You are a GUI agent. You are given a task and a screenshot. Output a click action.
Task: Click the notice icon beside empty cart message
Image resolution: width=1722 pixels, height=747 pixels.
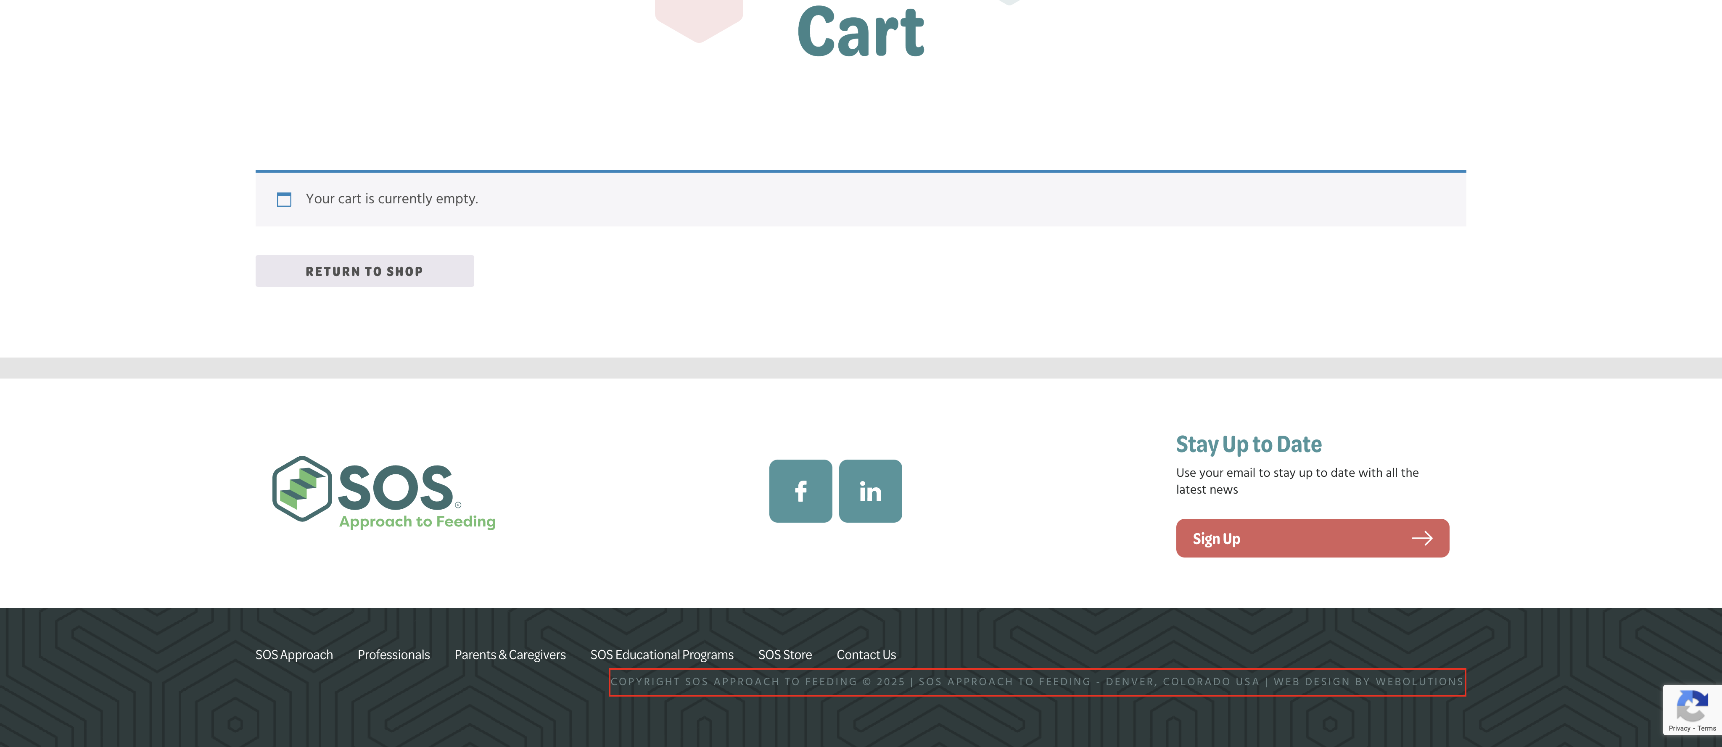coord(284,199)
